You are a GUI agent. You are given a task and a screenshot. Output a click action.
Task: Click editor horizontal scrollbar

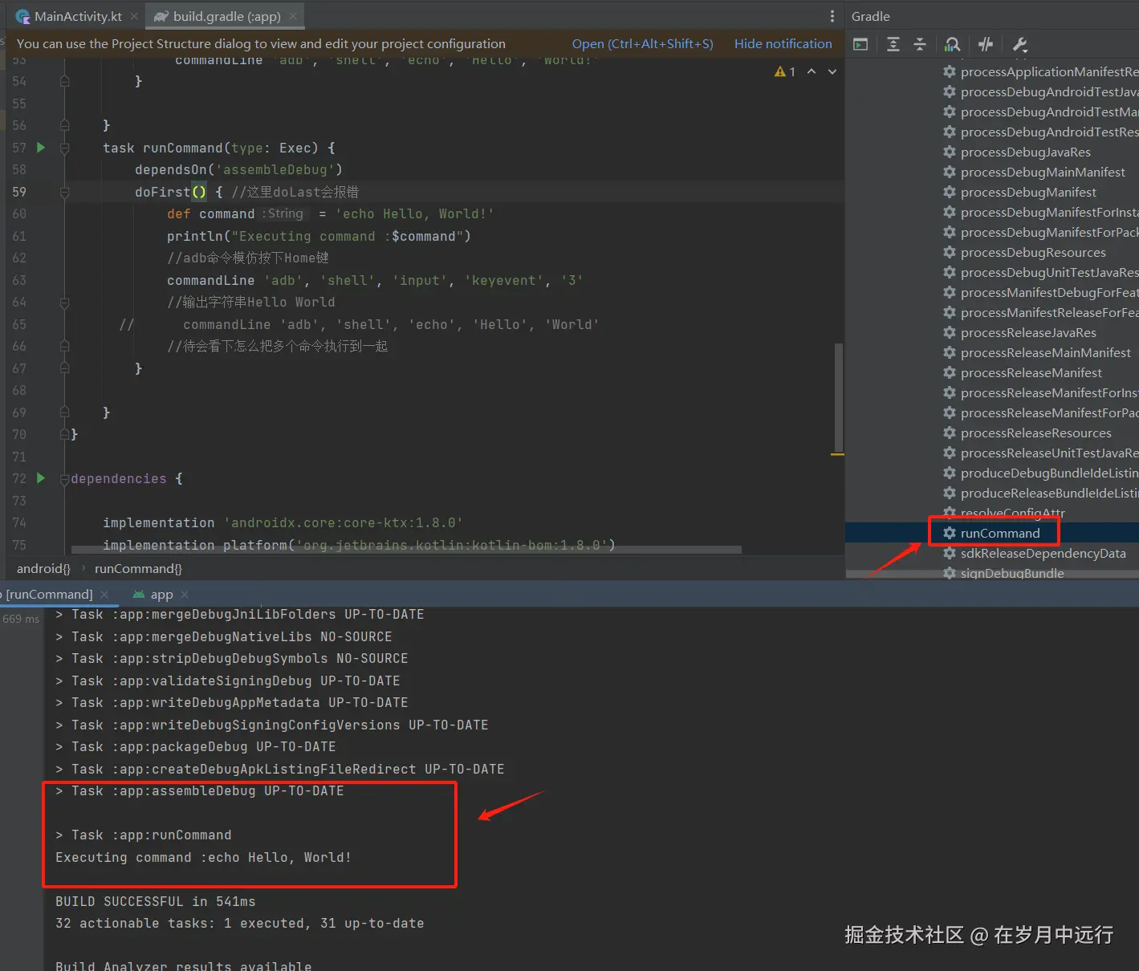pos(406,550)
